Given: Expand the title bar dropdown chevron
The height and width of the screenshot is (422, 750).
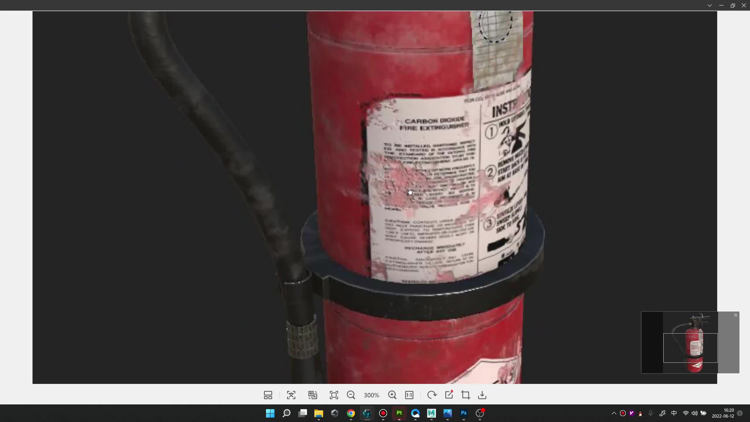Looking at the screenshot, I should [710, 5].
